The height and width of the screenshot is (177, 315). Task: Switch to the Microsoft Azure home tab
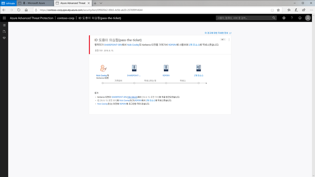pos(35,3)
